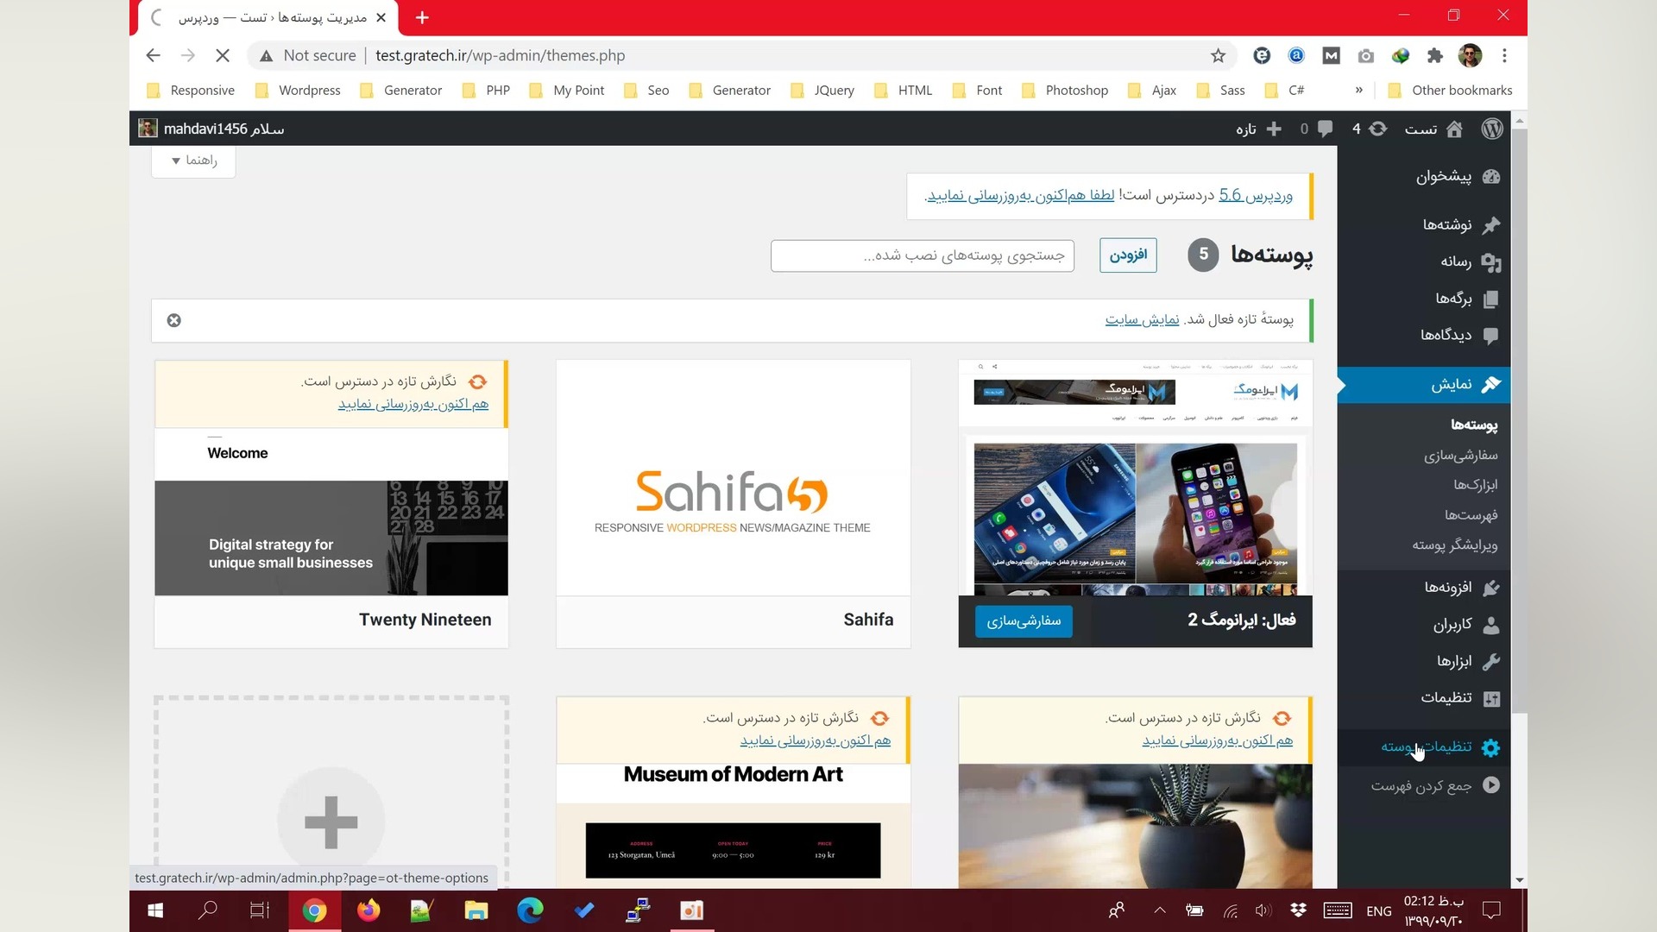The width and height of the screenshot is (1657, 932).
Task: Open فهرست‌ها menus submenu
Action: [x=1471, y=515]
